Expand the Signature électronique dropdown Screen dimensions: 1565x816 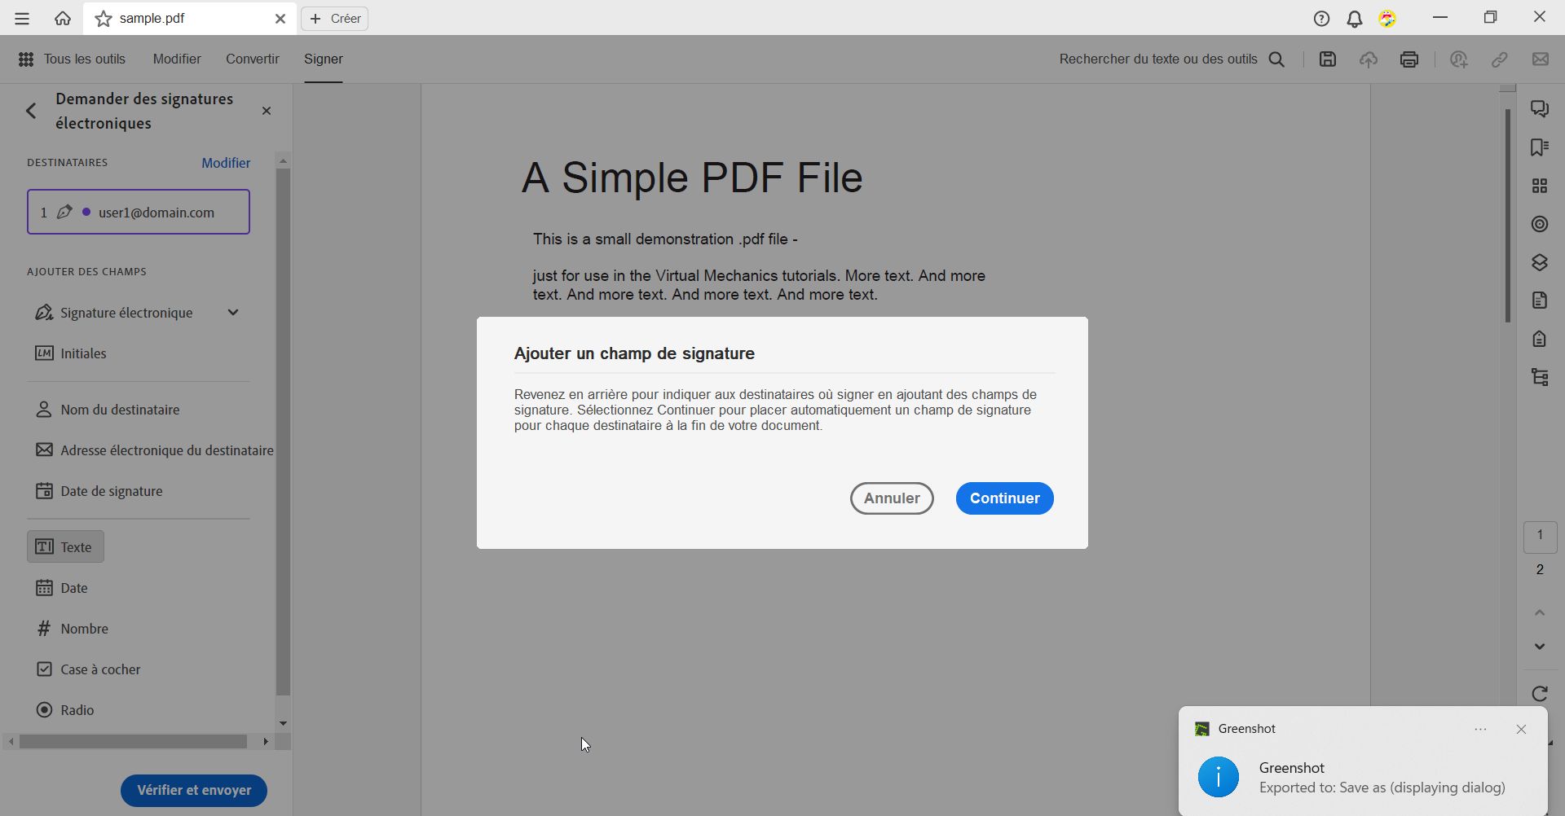coord(233,313)
